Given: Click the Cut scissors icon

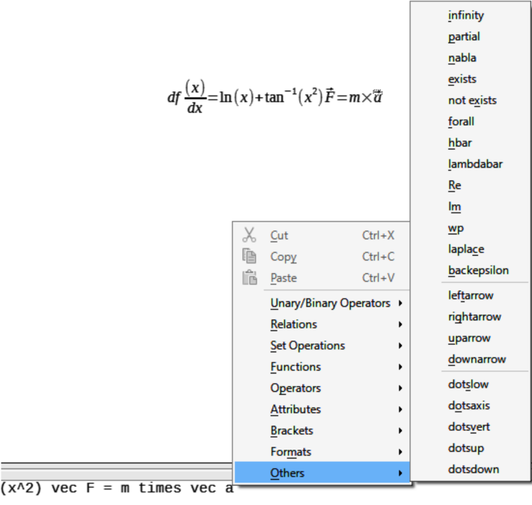Looking at the screenshot, I should pyautogui.click(x=250, y=235).
